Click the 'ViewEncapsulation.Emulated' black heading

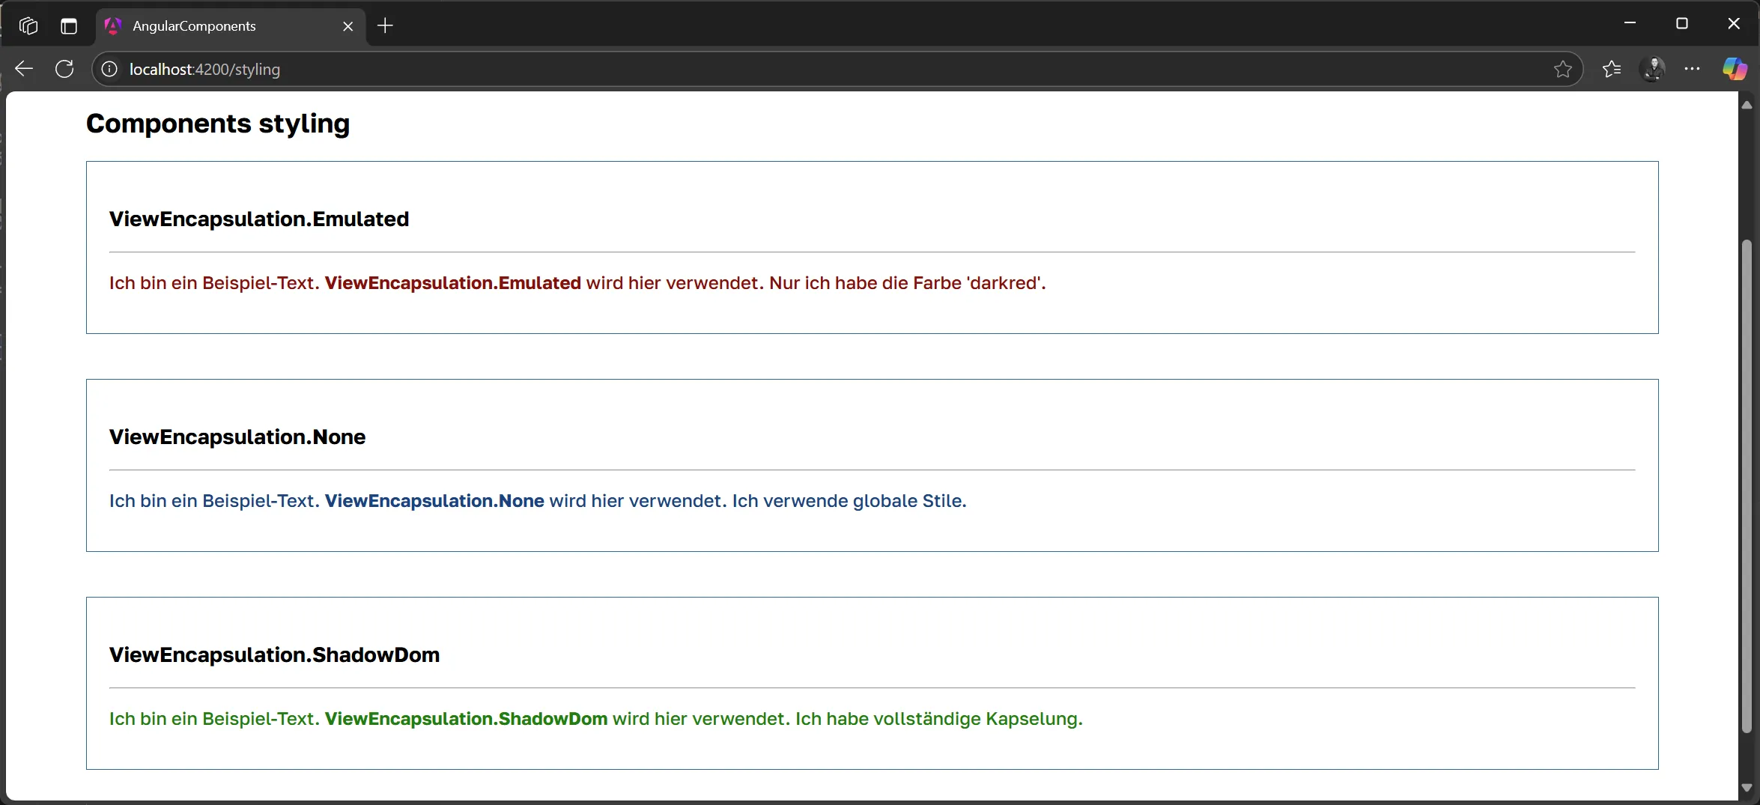(x=259, y=219)
